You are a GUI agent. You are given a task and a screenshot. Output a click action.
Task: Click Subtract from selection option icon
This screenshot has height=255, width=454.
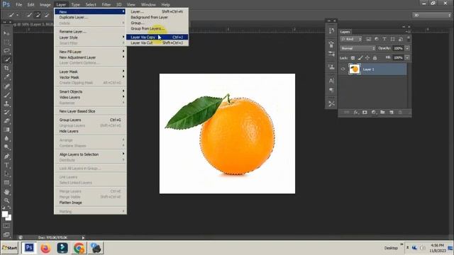pos(46,15)
